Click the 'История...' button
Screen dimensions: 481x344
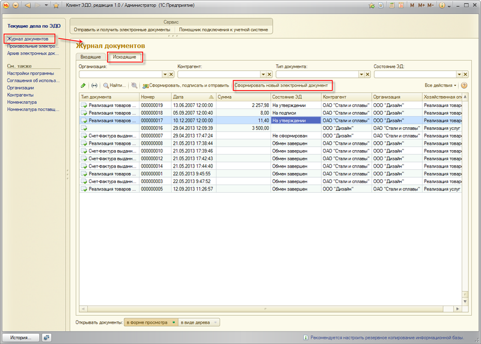pos(20,337)
